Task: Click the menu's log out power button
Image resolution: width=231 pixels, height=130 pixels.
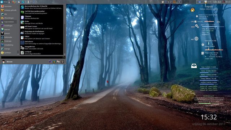Action: pos(62,62)
